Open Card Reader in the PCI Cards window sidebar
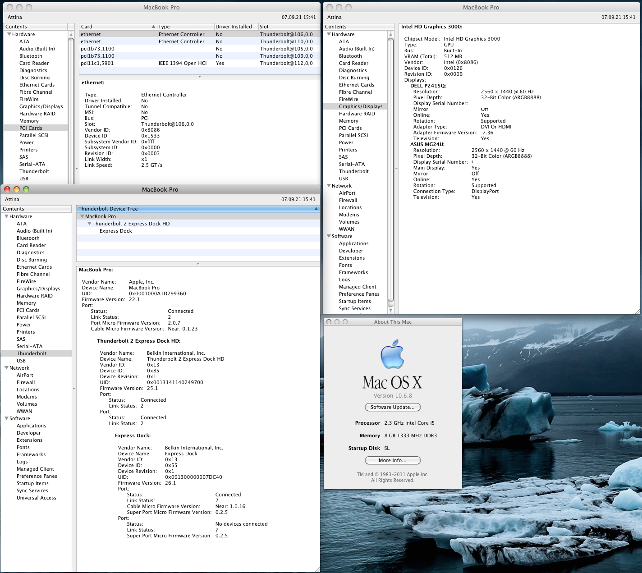Image resolution: width=642 pixels, height=573 pixels. click(34, 63)
